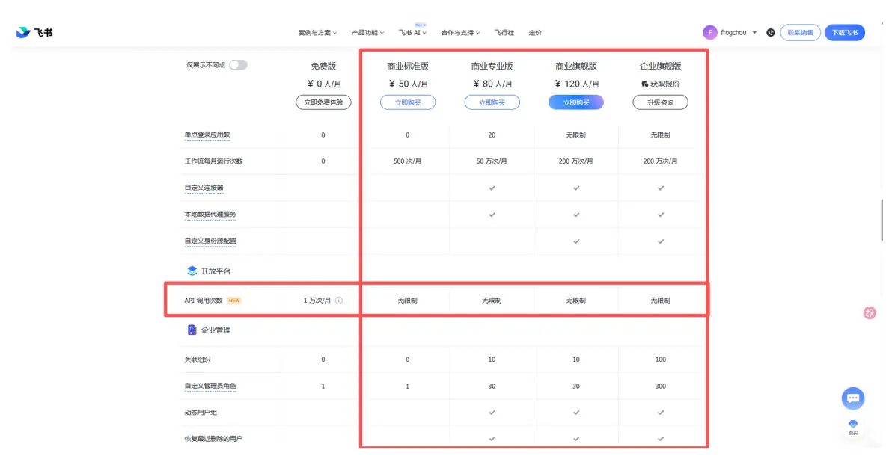
Task: Click the pink translate floating icon
Action: click(870, 313)
